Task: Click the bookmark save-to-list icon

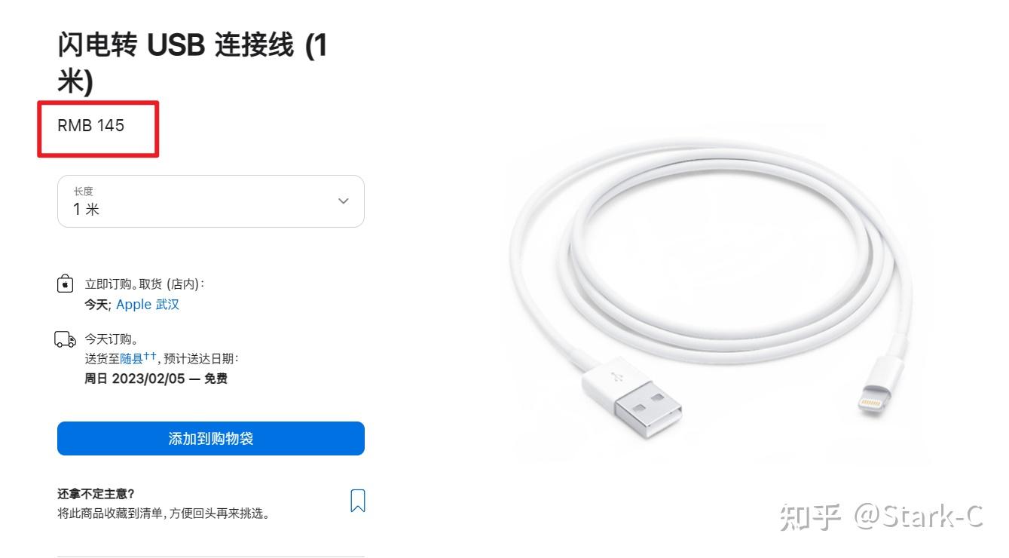Action: tap(358, 501)
